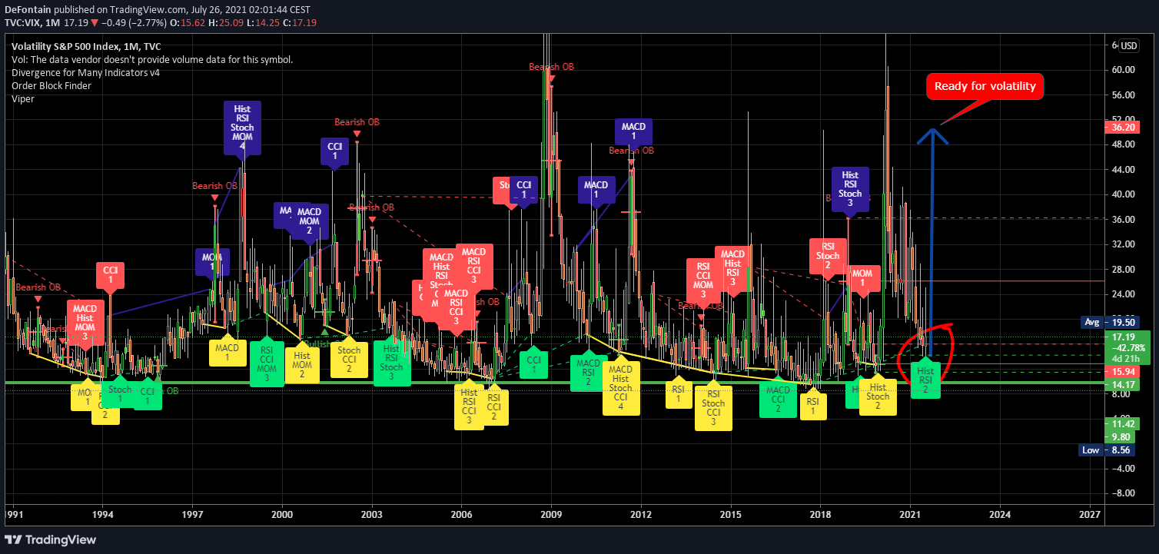Viewport: 1159px width, 554px height.
Task: Select the 'Order Block Finder' legend entry
Action: (x=51, y=85)
